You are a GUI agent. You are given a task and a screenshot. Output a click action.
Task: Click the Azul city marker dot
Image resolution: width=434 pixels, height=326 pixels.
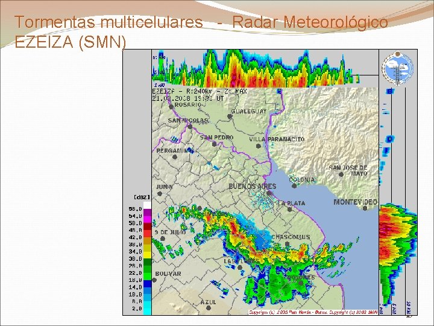(x=209, y=308)
